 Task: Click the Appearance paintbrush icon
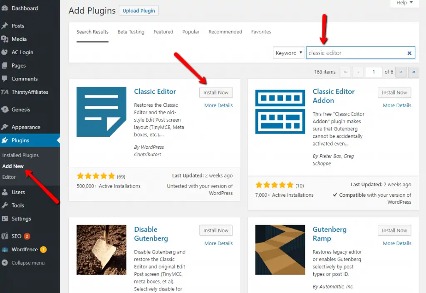click(4, 127)
